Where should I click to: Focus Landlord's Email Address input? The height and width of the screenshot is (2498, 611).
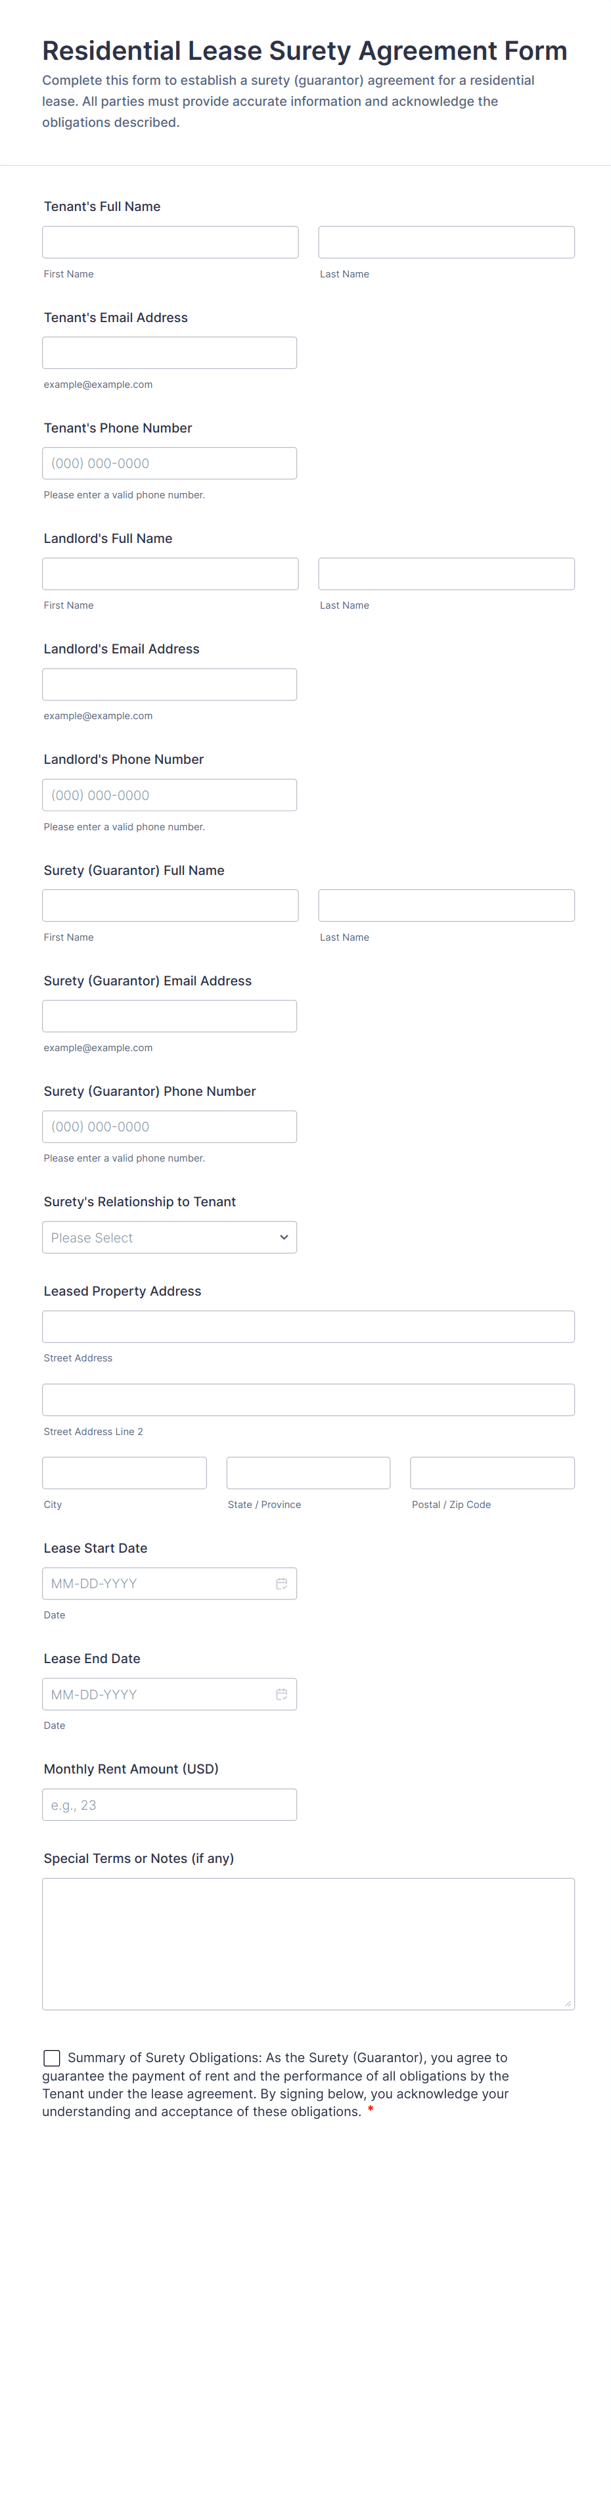pyautogui.click(x=170, y=684)
